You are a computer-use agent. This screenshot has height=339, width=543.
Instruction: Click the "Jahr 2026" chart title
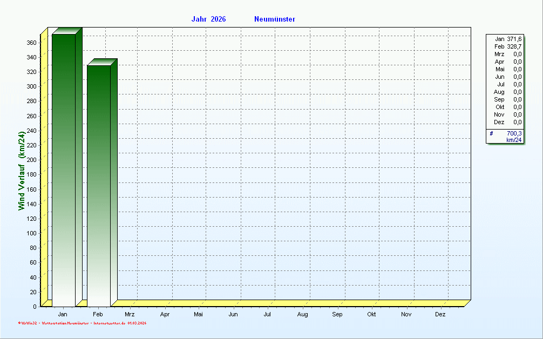(x=208, y=19)
